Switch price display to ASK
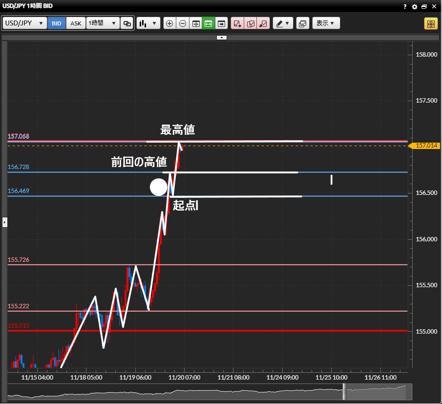The image size is (442, 404). tap(76, 23)
